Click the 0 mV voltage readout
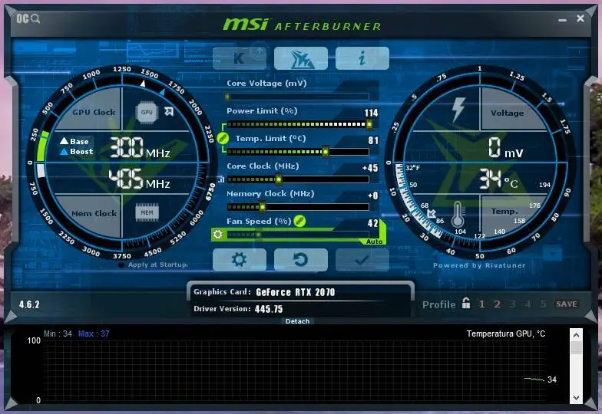The image size is (602, 414). coord(505,148)
